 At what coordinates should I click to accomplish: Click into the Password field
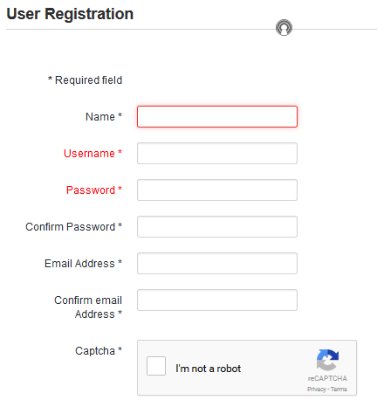click(217, 190)
